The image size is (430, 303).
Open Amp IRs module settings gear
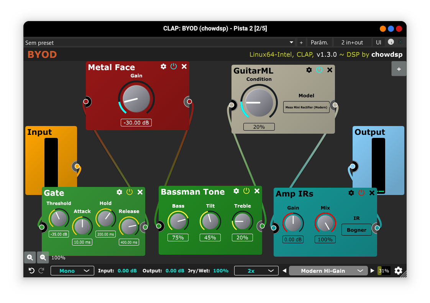click(x=351, y=193)
